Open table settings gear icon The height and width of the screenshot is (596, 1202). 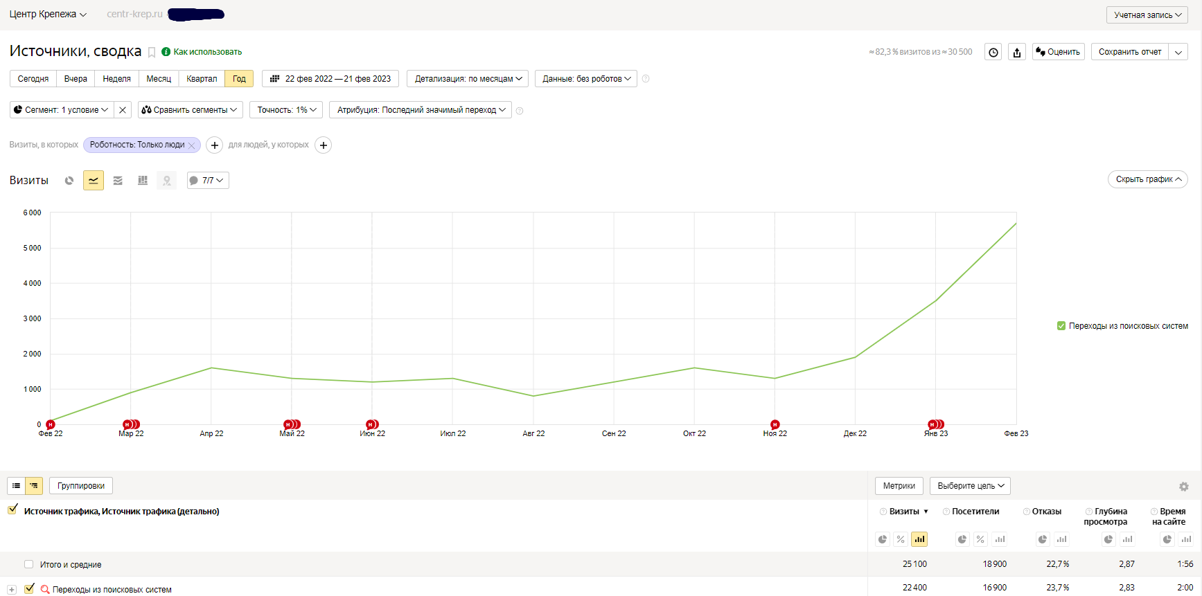pos(1184,487)
